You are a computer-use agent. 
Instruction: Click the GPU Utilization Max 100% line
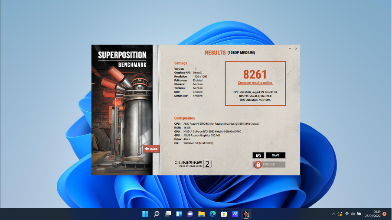pyautogui.click(x=255, y=100)
